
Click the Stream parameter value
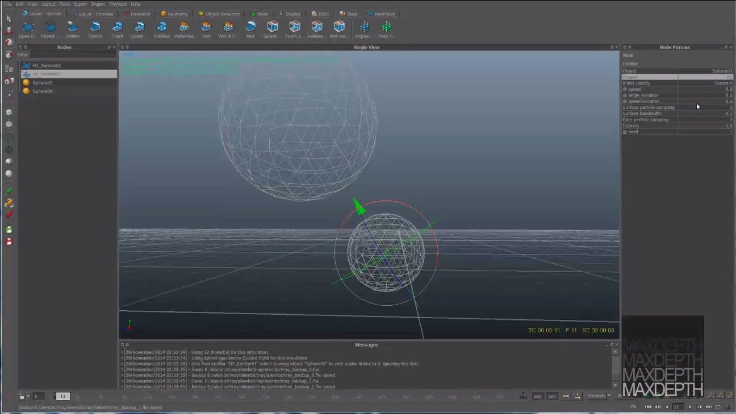tap(705, 77)
